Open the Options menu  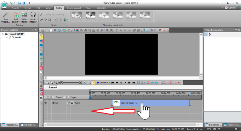pyautogui.click(x=231, y=8)
